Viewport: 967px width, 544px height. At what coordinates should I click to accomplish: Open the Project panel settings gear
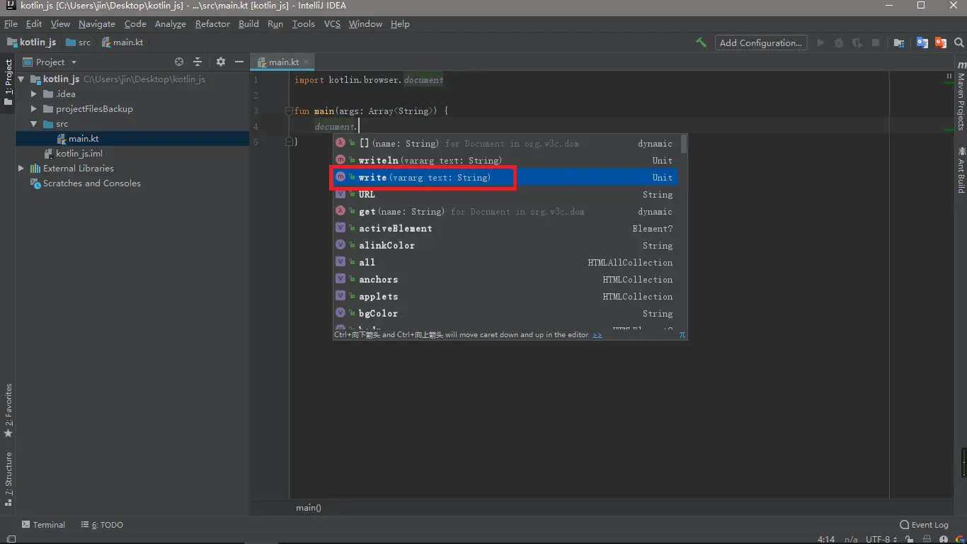point(220,62)
